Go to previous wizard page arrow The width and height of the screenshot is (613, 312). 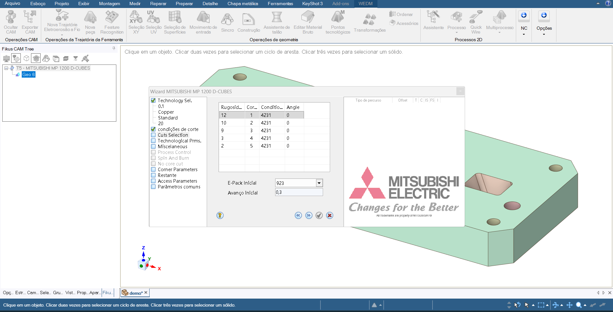pyautogui.click(x=298, y=216)
